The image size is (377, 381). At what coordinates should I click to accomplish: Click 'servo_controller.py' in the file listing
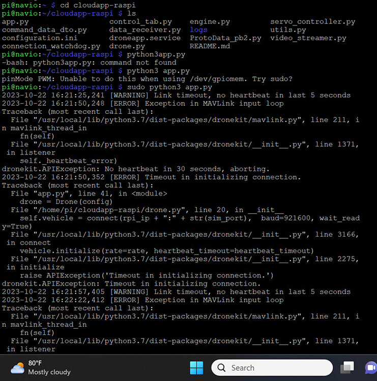pos(312,22)
